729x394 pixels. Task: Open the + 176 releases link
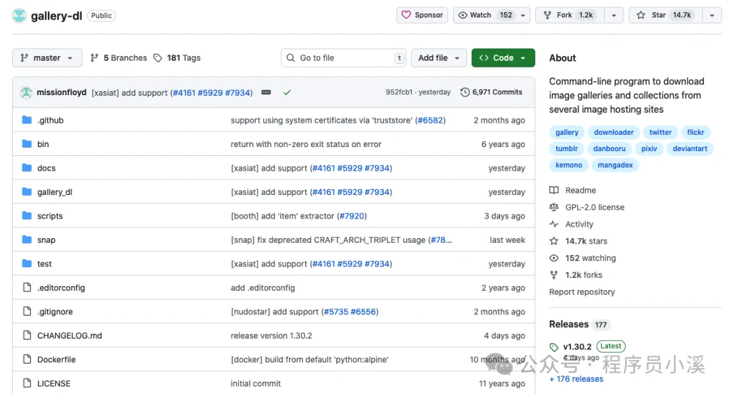(576, 378)
